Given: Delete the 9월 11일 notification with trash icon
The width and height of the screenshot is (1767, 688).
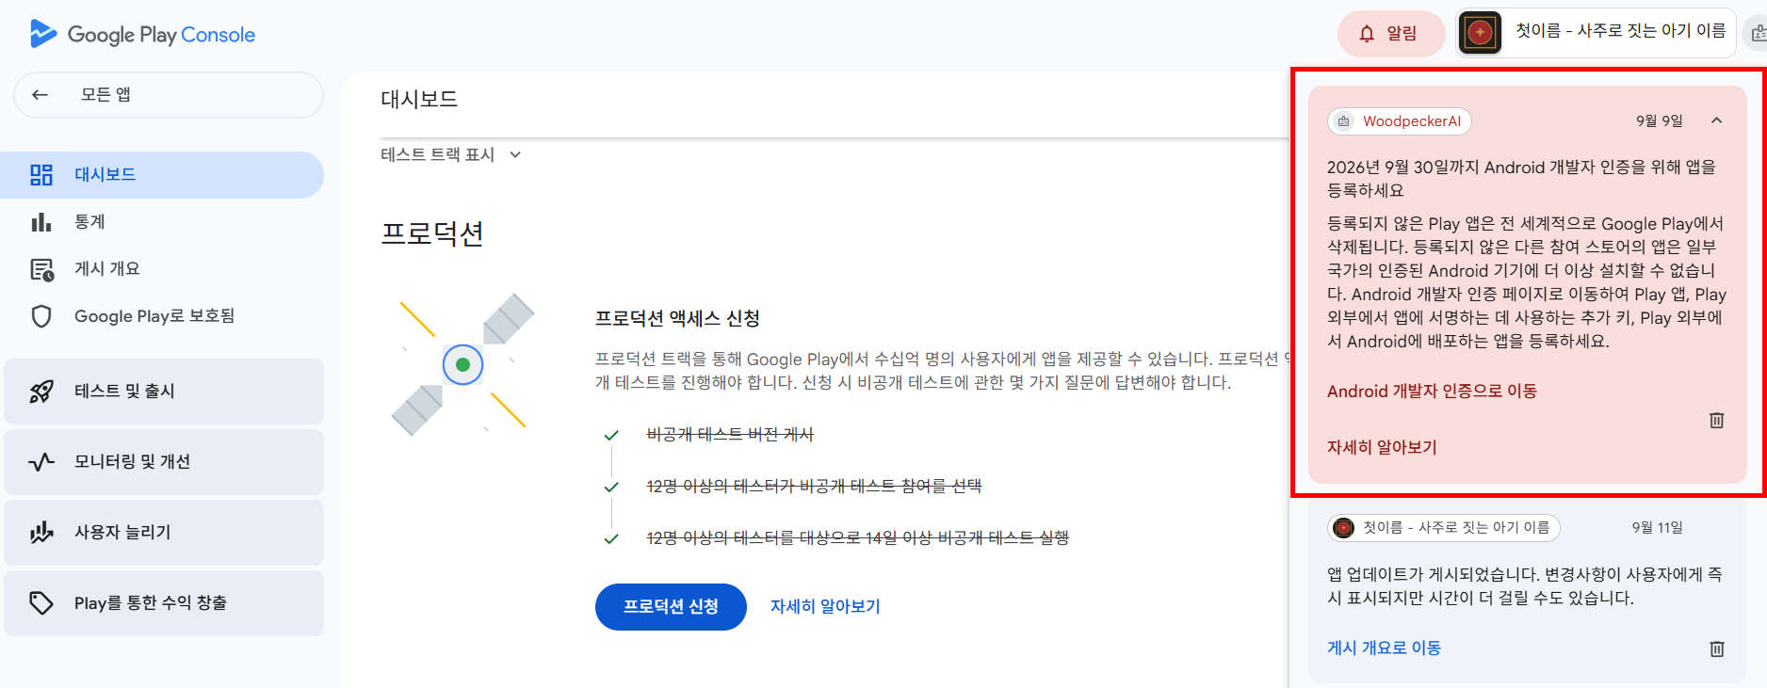Looking at the screenshot, I should [1716, 648].
